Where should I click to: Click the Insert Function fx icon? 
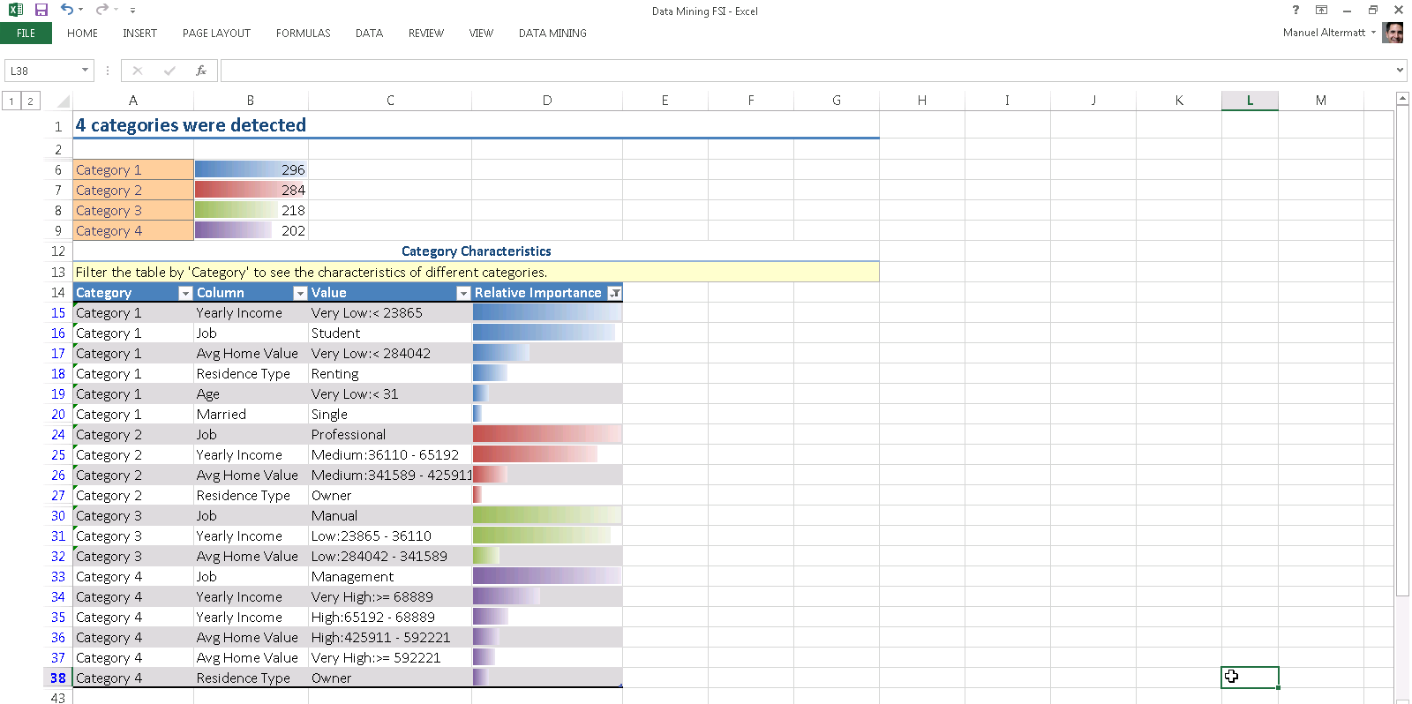click(201, 71)
